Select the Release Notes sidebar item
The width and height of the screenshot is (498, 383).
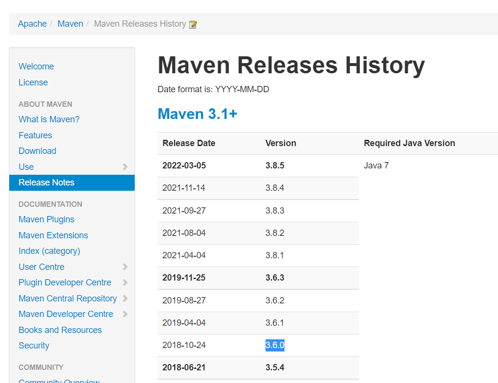pyautogui.click(x=72, y=183)
